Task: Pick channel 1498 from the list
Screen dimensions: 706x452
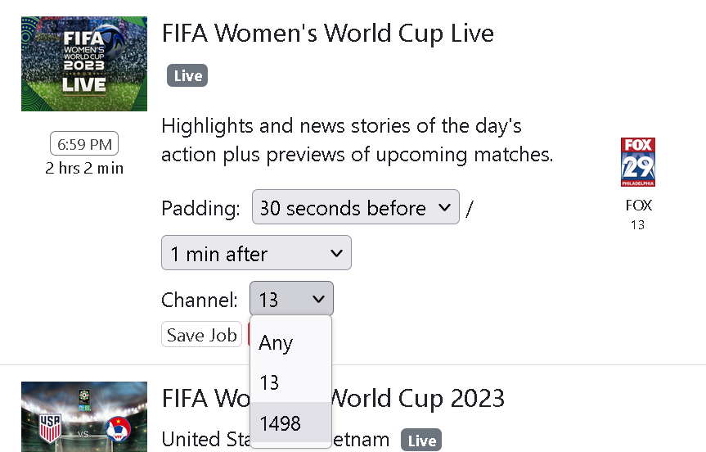Action: (x=291, y=423)
